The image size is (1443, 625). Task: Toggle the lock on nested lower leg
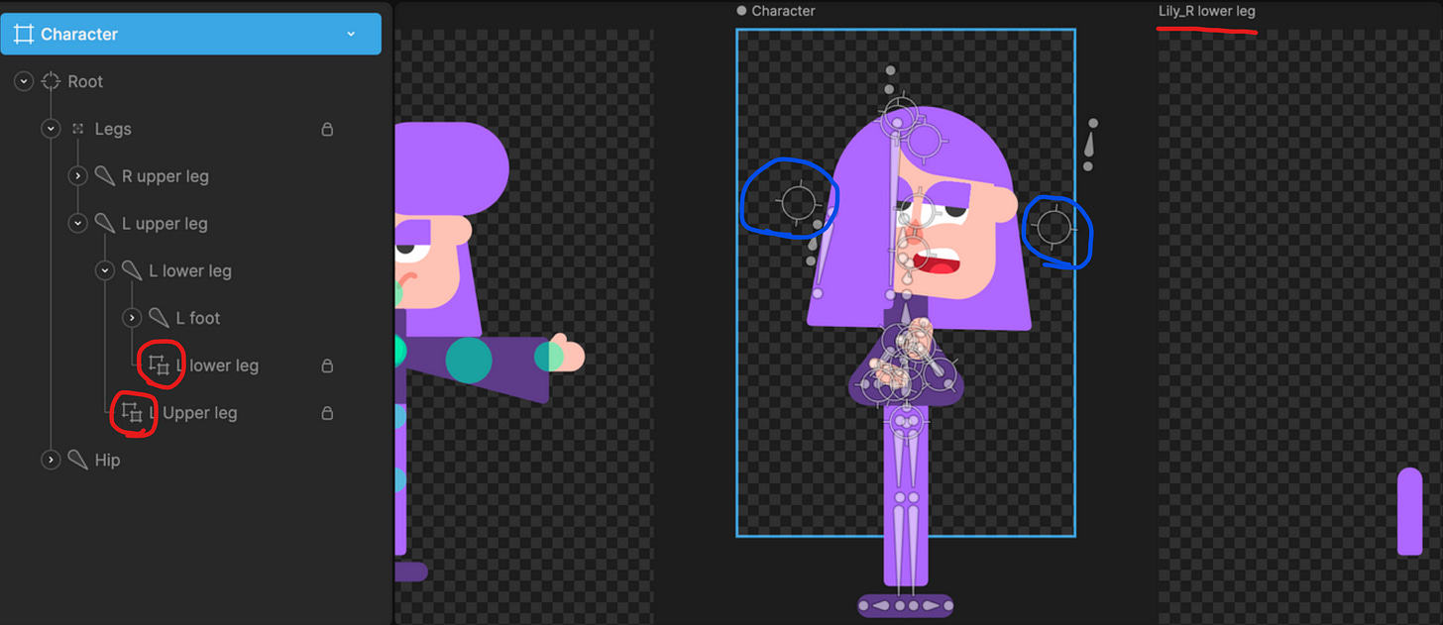[327, 365]
